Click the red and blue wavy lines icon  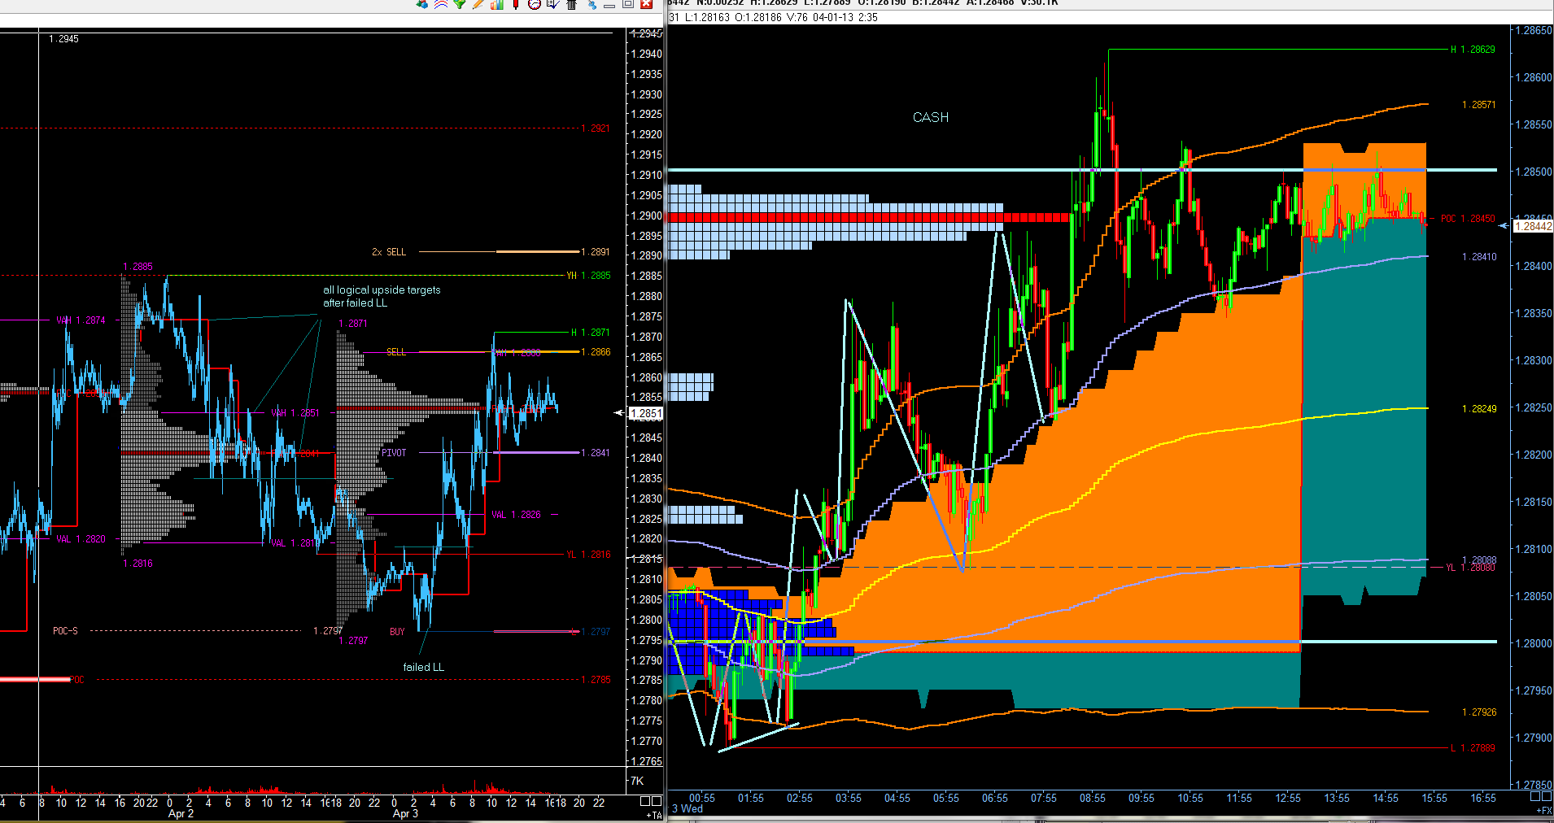point(441,4)
